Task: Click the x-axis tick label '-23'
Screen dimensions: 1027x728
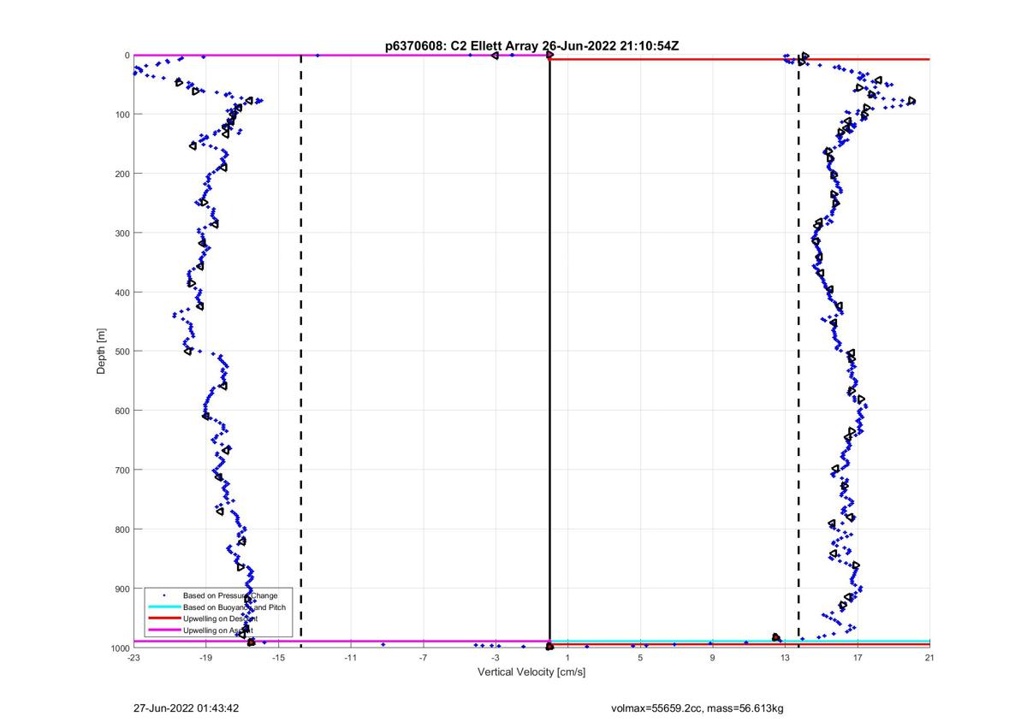Action: 134,658
